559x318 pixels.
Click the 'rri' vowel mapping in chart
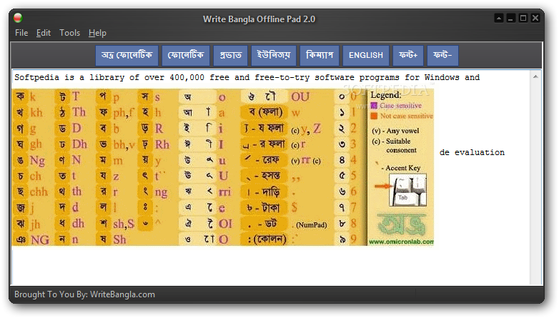pyautogui.click(x=224, y=192)
